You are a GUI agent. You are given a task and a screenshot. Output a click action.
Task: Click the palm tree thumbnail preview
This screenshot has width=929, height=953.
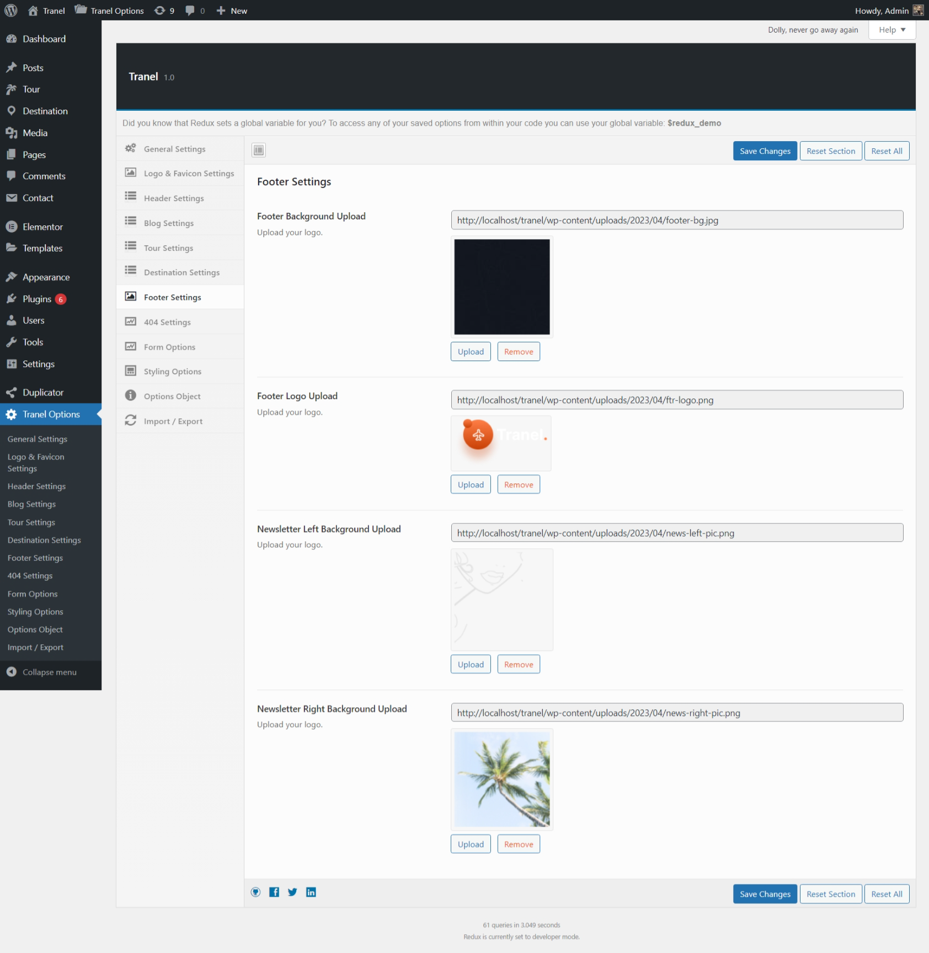coord(502,779)
